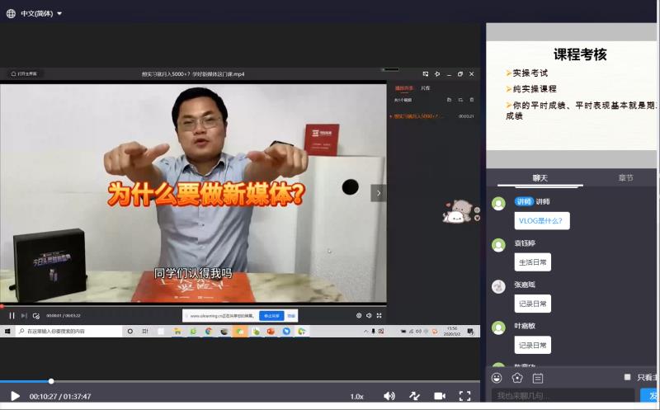The image size is (660, 410).
Task: Click embedded player volume icon
Action: [x=369, y=315]
